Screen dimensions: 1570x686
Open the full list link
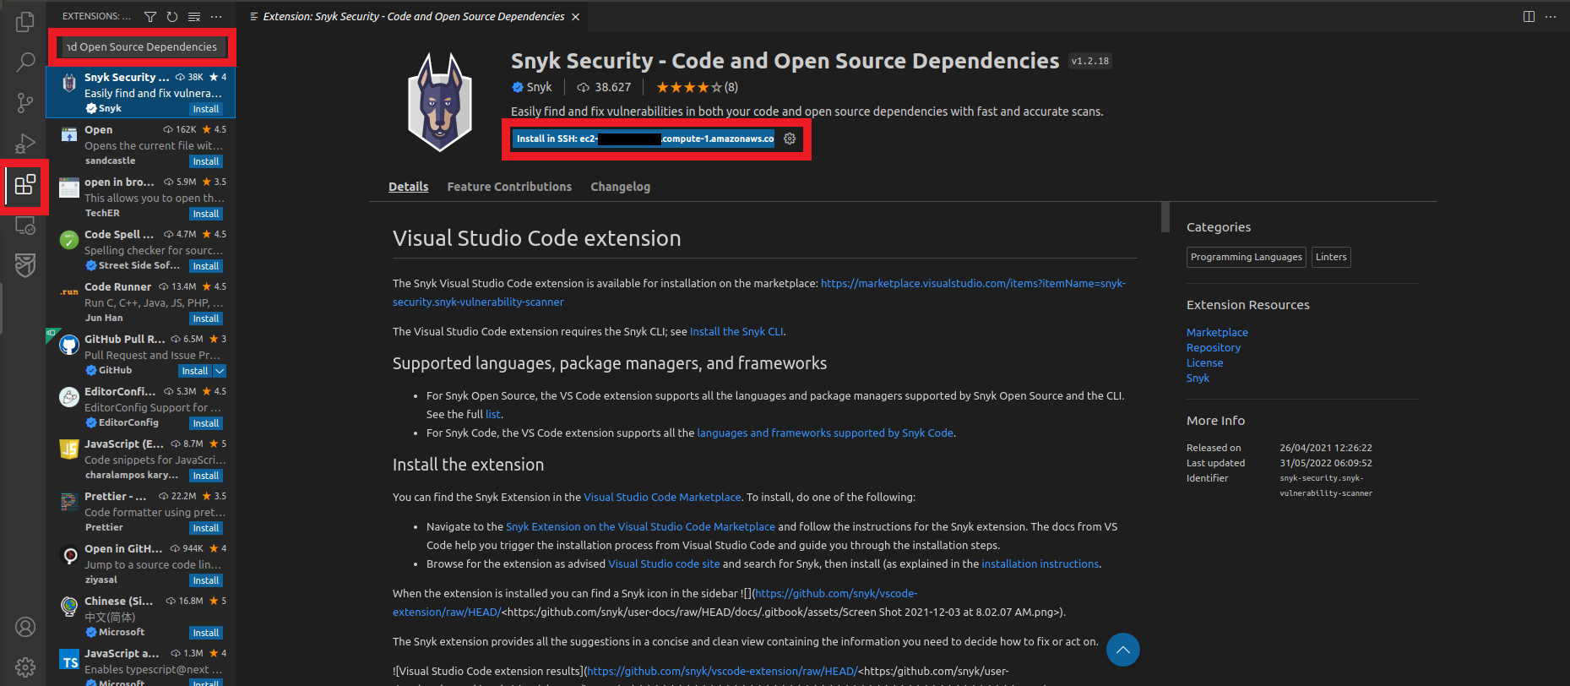[493, 415]
